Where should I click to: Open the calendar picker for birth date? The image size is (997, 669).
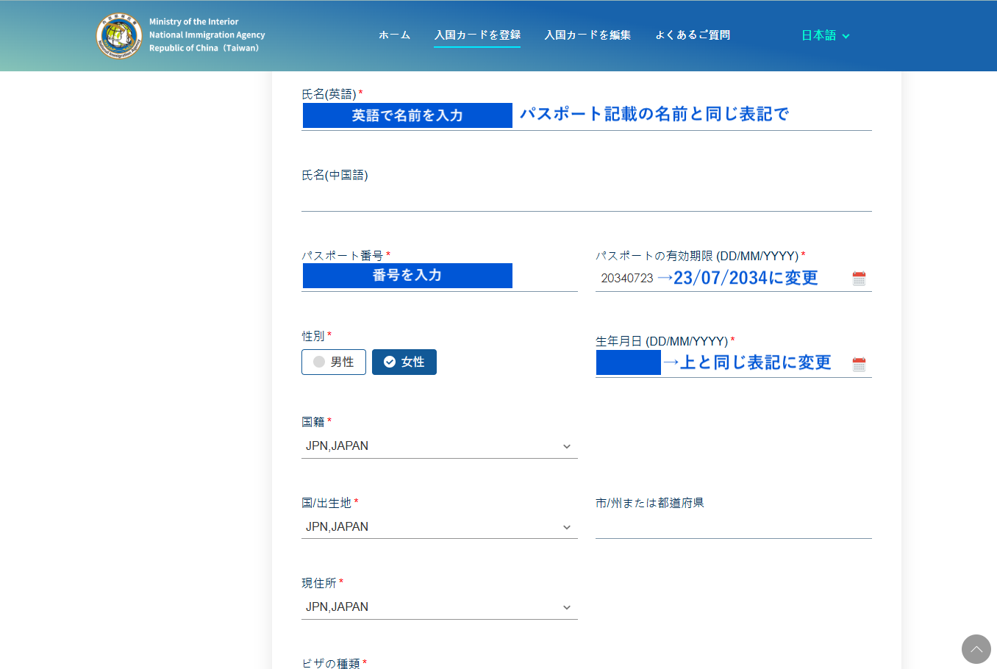(x=858, y=362)
